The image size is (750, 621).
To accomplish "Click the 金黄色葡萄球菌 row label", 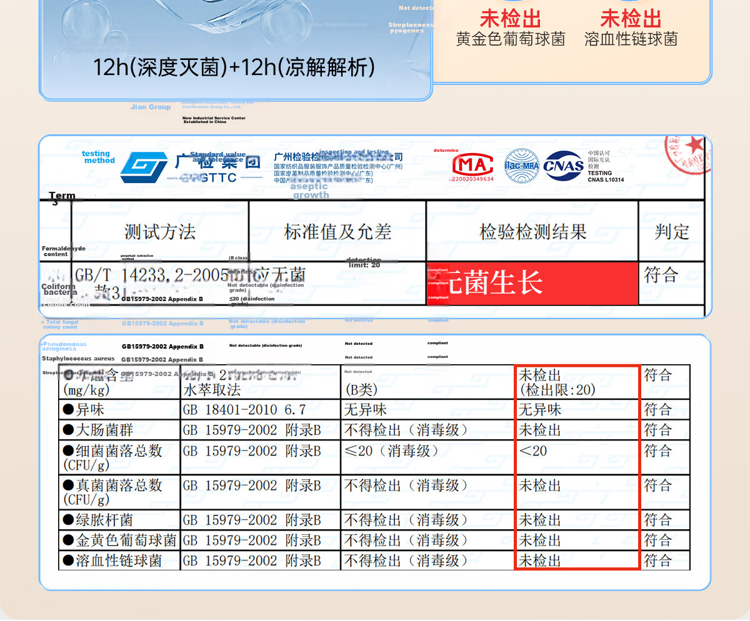I will coord(126,540).
